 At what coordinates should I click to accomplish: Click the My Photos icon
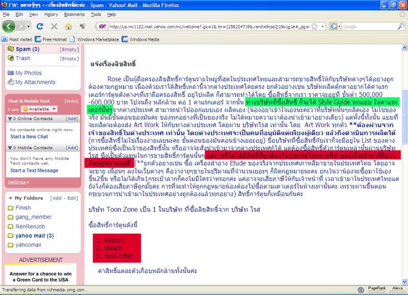pyautogui.click(x=11, y=73)
